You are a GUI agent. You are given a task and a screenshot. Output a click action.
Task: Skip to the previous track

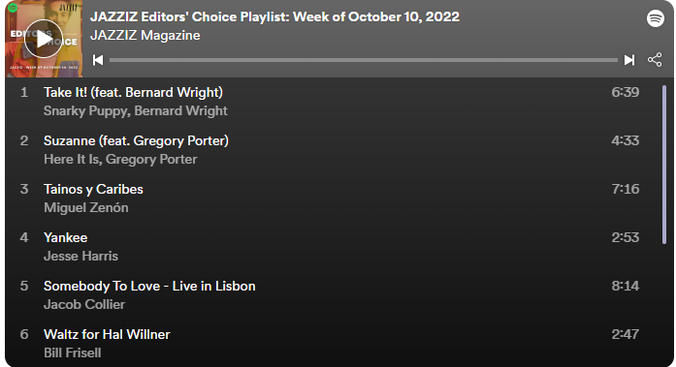pos(98,60)
